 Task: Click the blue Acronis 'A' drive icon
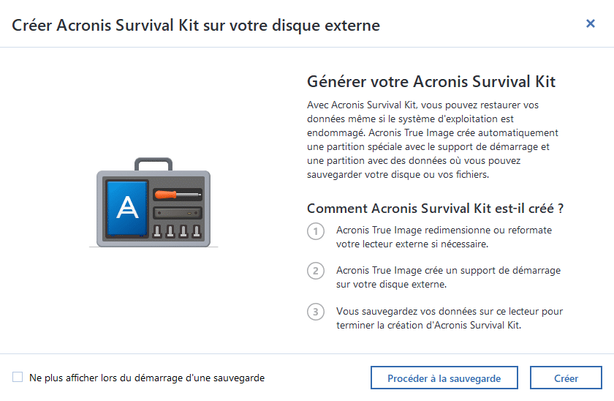(128, 208)
